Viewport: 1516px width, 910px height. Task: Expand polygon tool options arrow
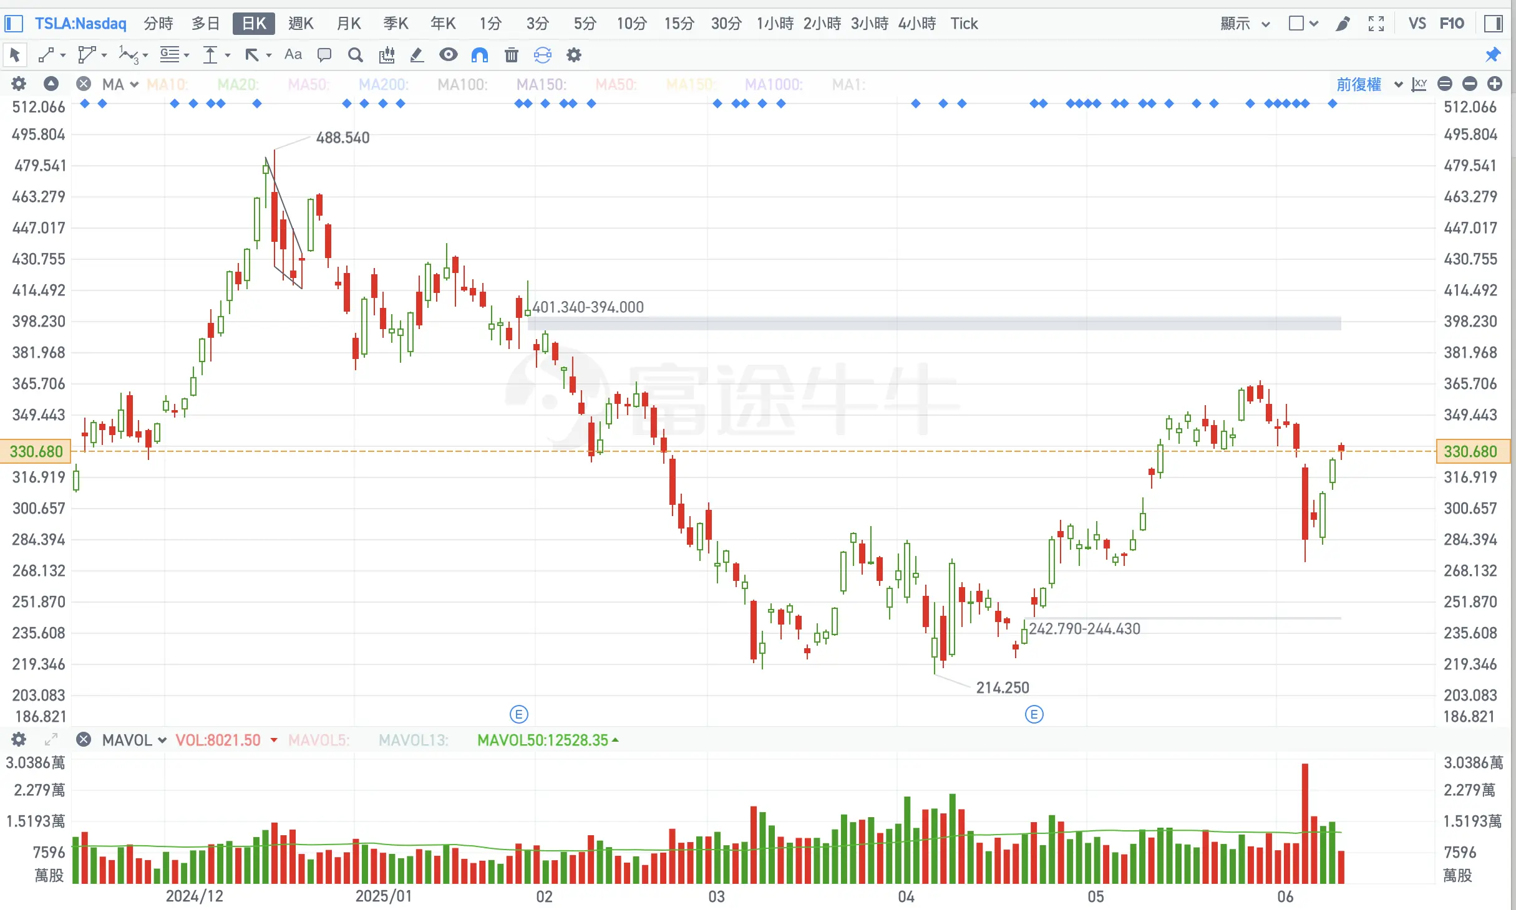click(x=104, y=55)
